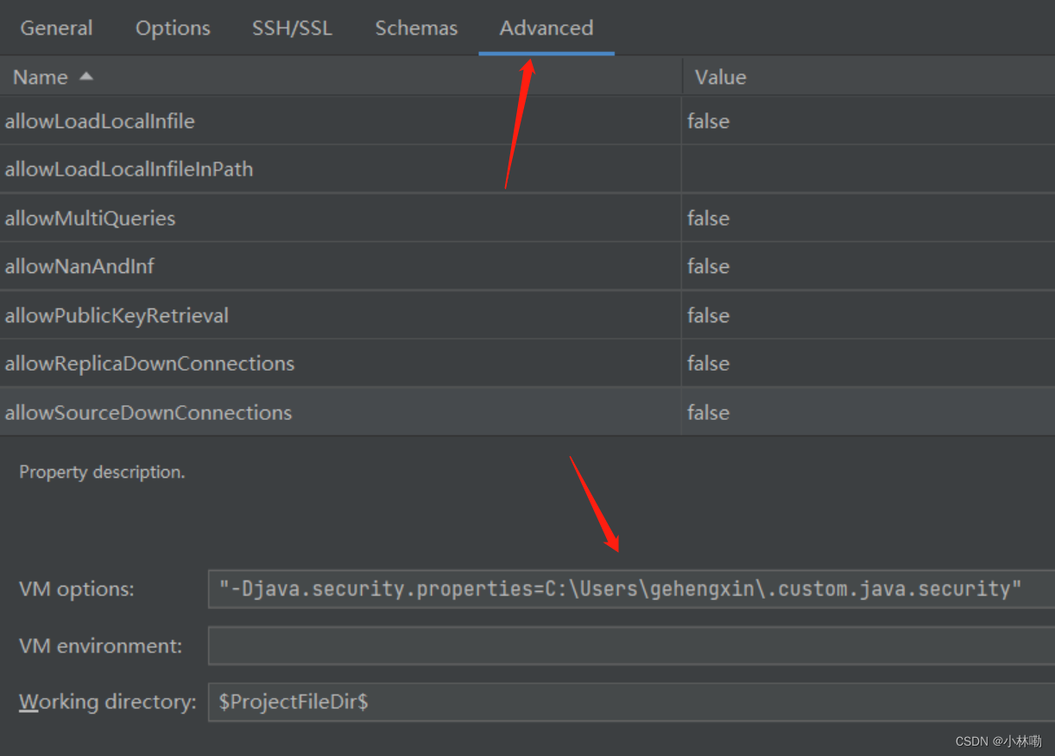The image size is (1055, 756).
Task: Sort by the Name column header
Action: pos(341,77)
